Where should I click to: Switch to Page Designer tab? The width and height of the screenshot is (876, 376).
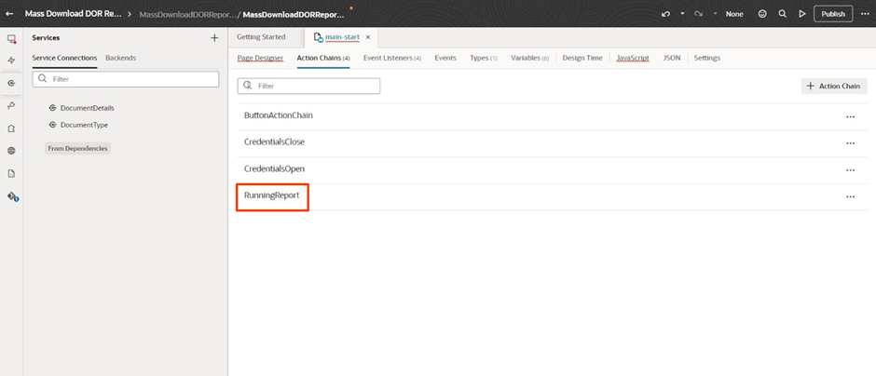tap(260, 58)
